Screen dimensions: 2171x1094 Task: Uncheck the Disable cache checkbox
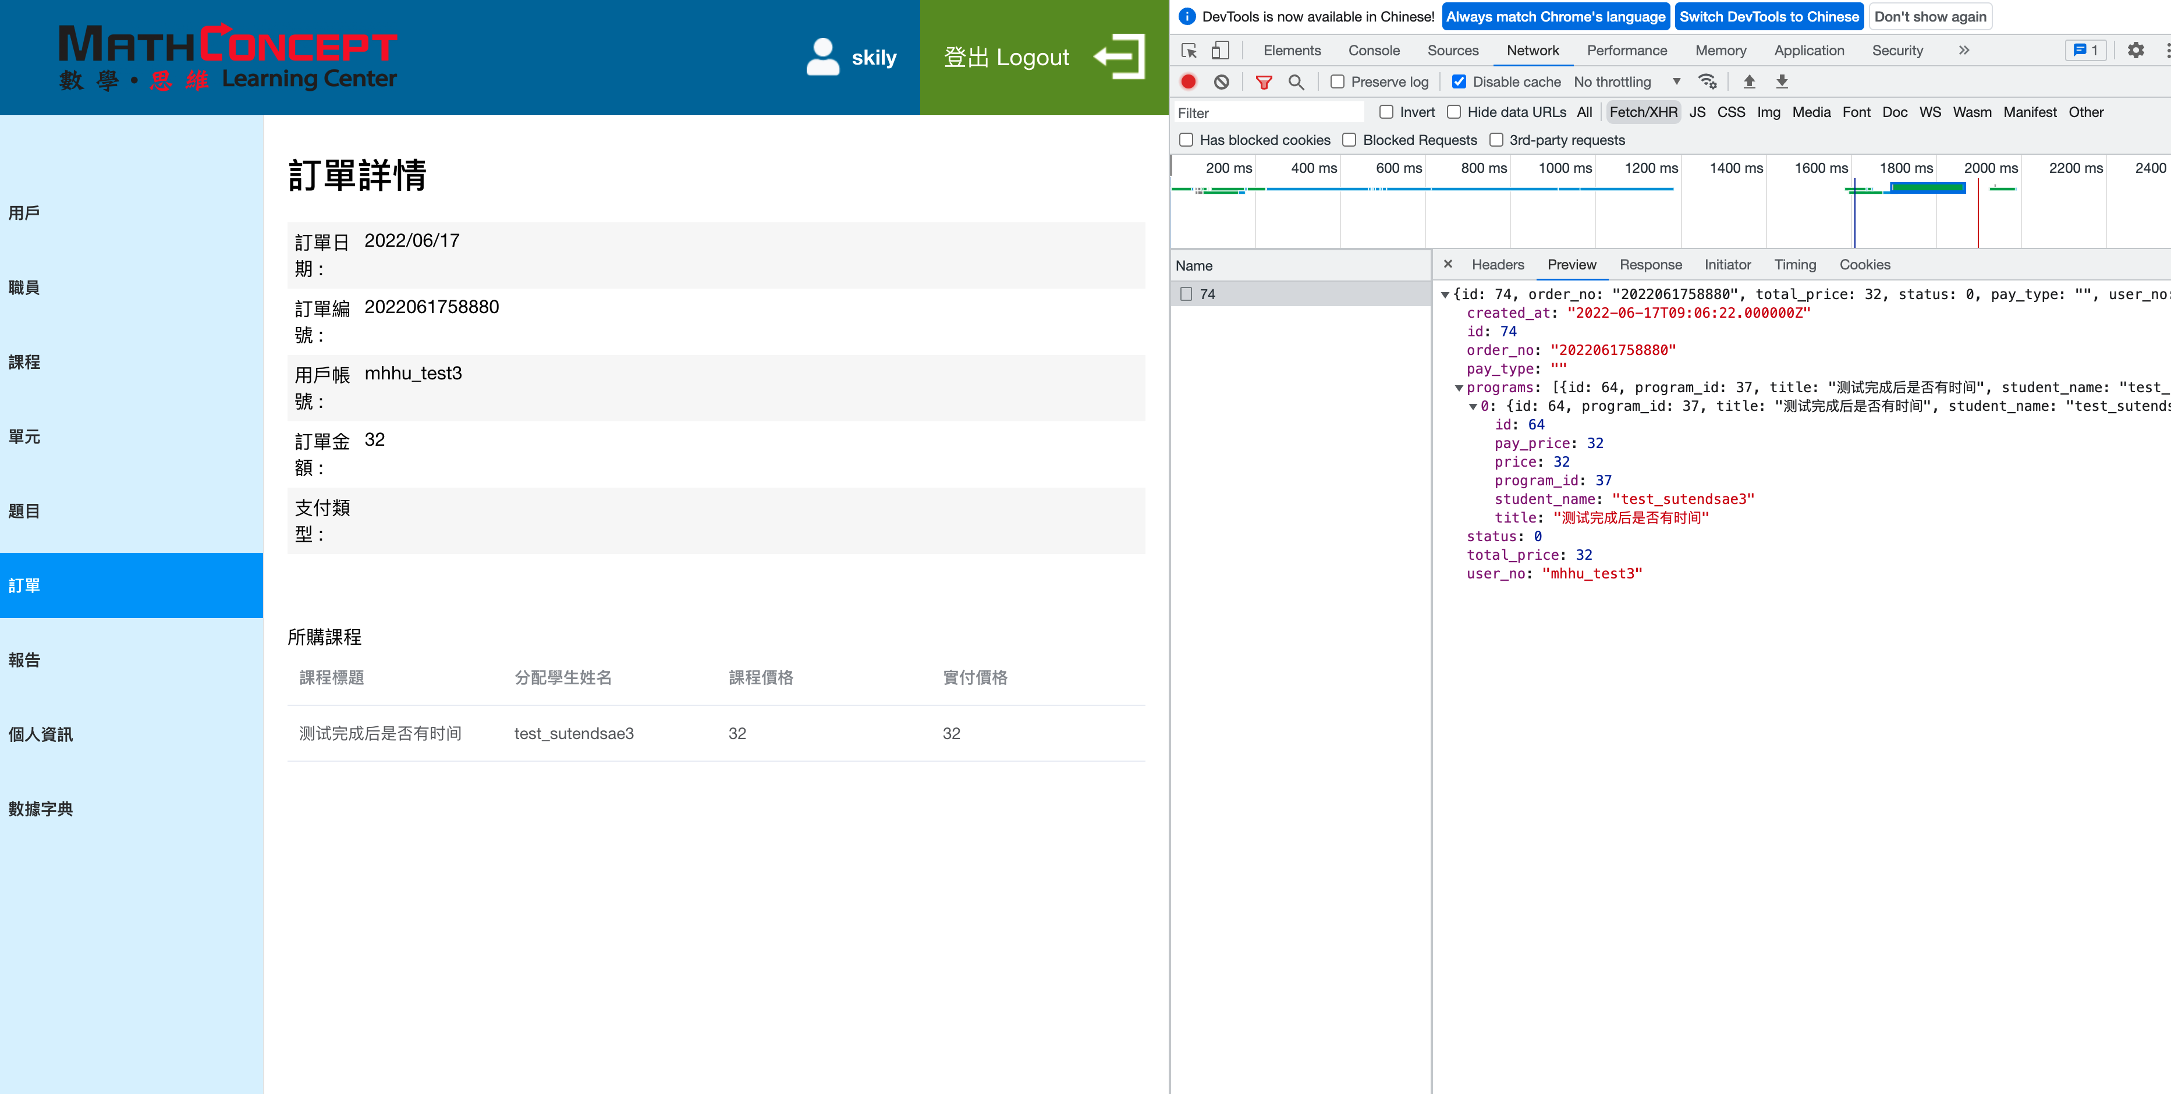(x=1459, y=81)
